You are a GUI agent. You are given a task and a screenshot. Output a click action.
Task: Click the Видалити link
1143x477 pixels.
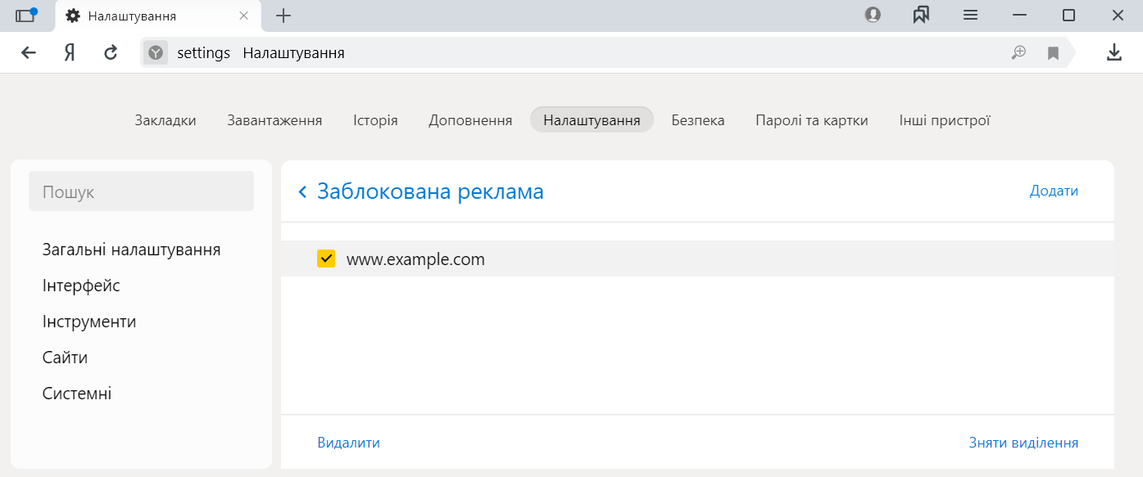[x=348, y=443]
